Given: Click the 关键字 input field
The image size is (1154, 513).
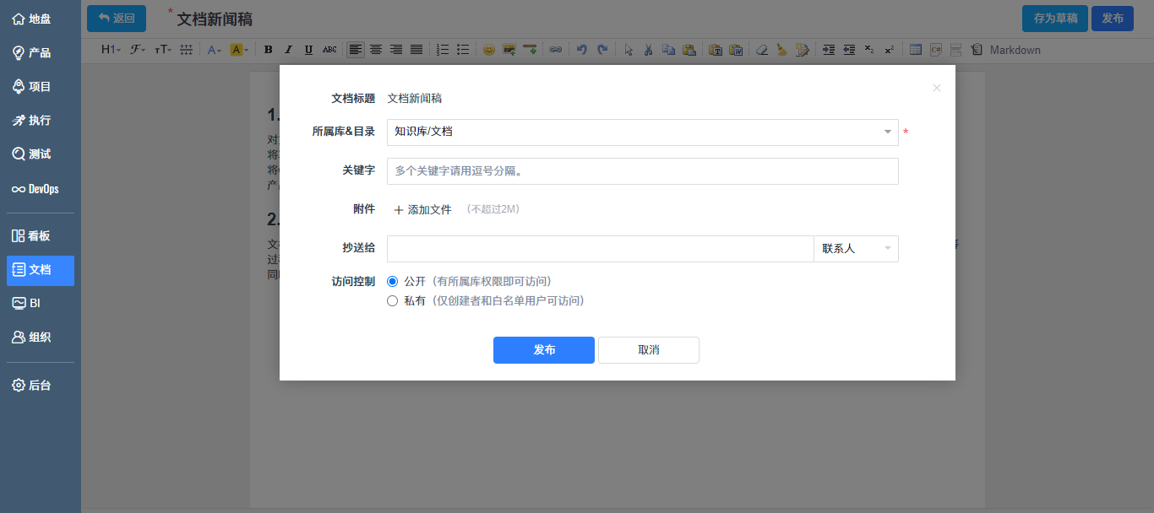Looking at the screenshot, I should pos(642,170).
